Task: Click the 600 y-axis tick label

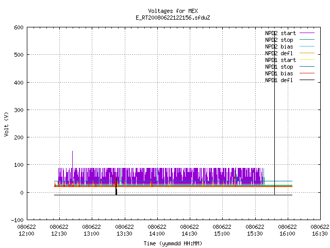Action: point(19,27)
